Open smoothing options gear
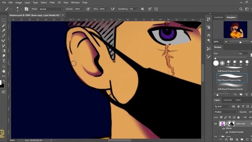 [143, 9]
